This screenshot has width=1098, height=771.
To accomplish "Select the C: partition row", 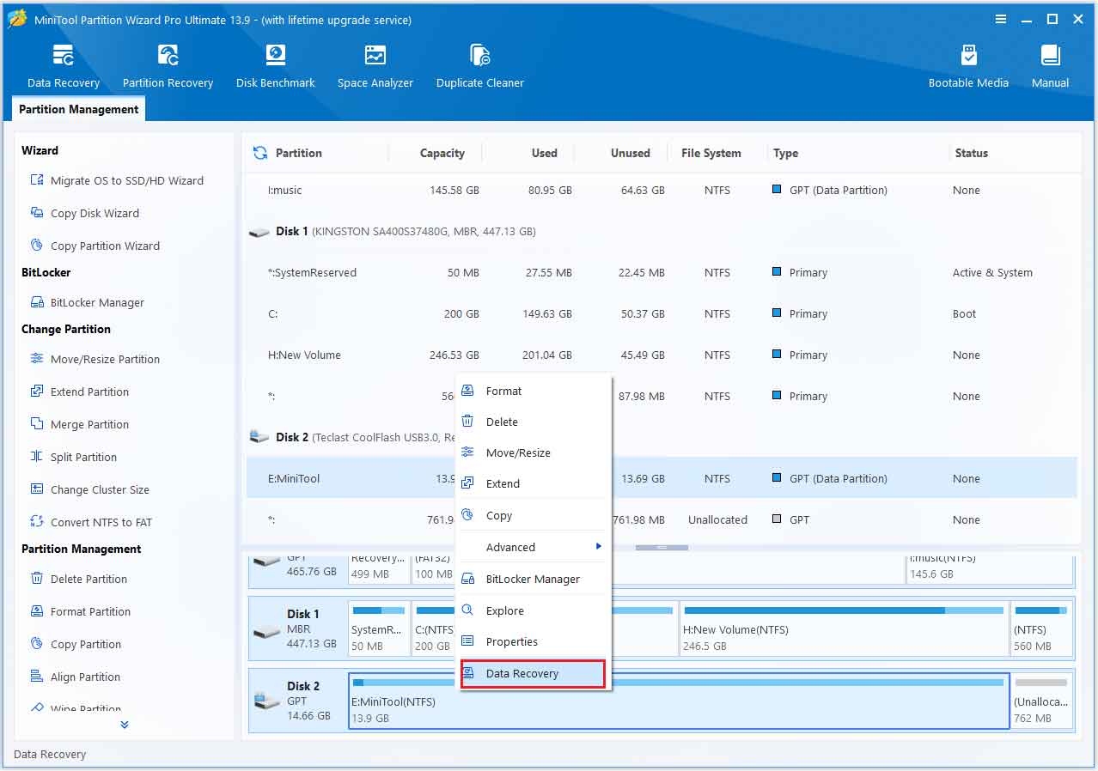I will click(x=662, y=313).
